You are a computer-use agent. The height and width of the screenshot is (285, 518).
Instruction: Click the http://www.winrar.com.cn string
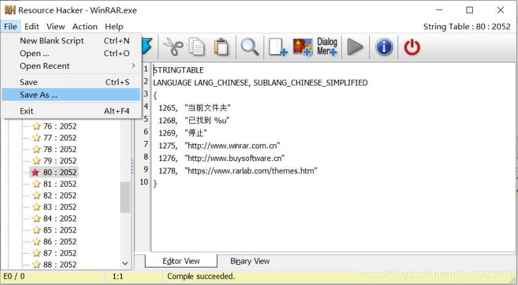tap(232, 146)
